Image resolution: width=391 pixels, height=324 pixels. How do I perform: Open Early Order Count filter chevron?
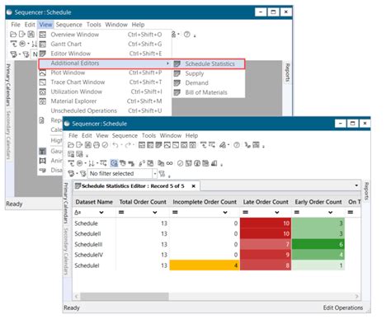click(x=330, y=212)
